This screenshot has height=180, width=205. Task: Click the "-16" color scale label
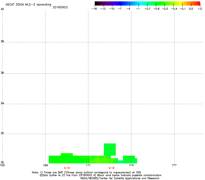coord(94,9)
